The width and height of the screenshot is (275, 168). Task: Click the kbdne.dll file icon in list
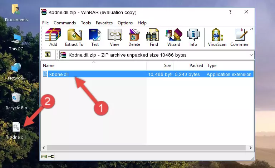pyautogui.click(x=45, y=74)
